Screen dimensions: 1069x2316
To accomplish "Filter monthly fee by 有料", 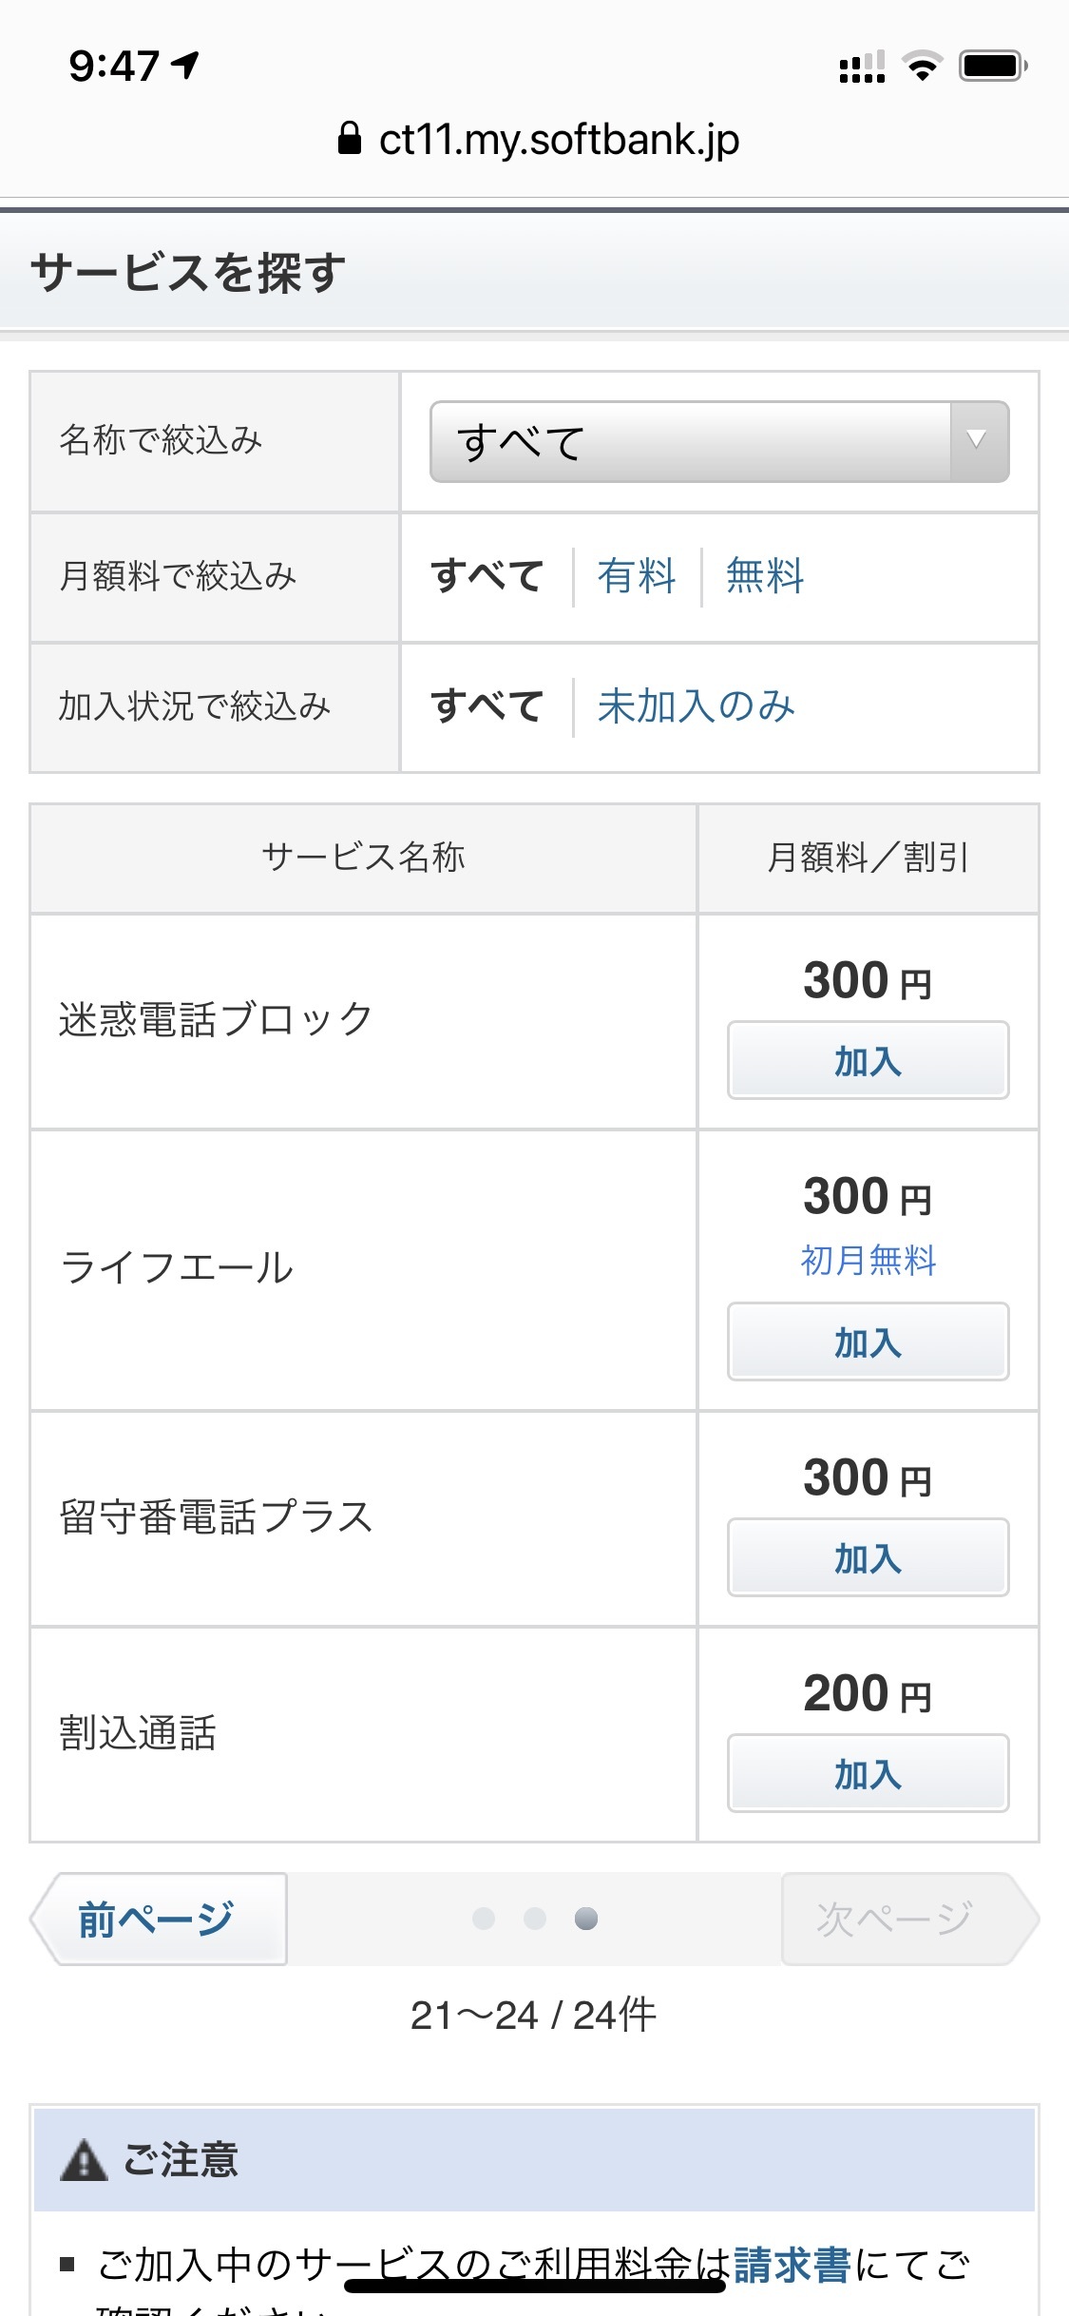I will [637, 576].
